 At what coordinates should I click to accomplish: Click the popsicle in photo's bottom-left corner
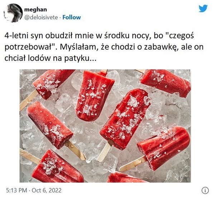click(x=53, y=166)
